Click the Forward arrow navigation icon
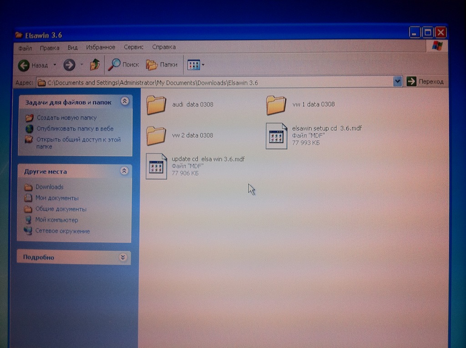This screenshot has width=466, height=348. tap(69, 65)
